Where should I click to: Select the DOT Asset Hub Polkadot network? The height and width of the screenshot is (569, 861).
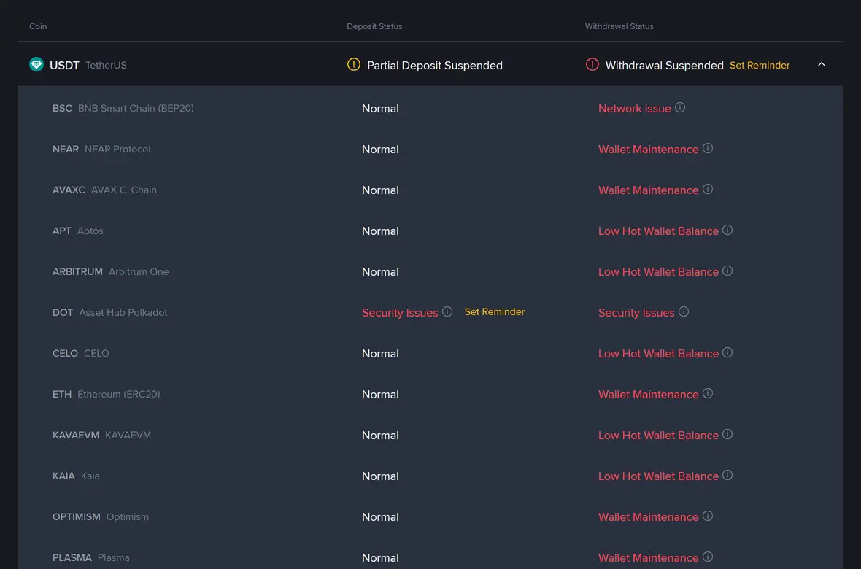110,312
